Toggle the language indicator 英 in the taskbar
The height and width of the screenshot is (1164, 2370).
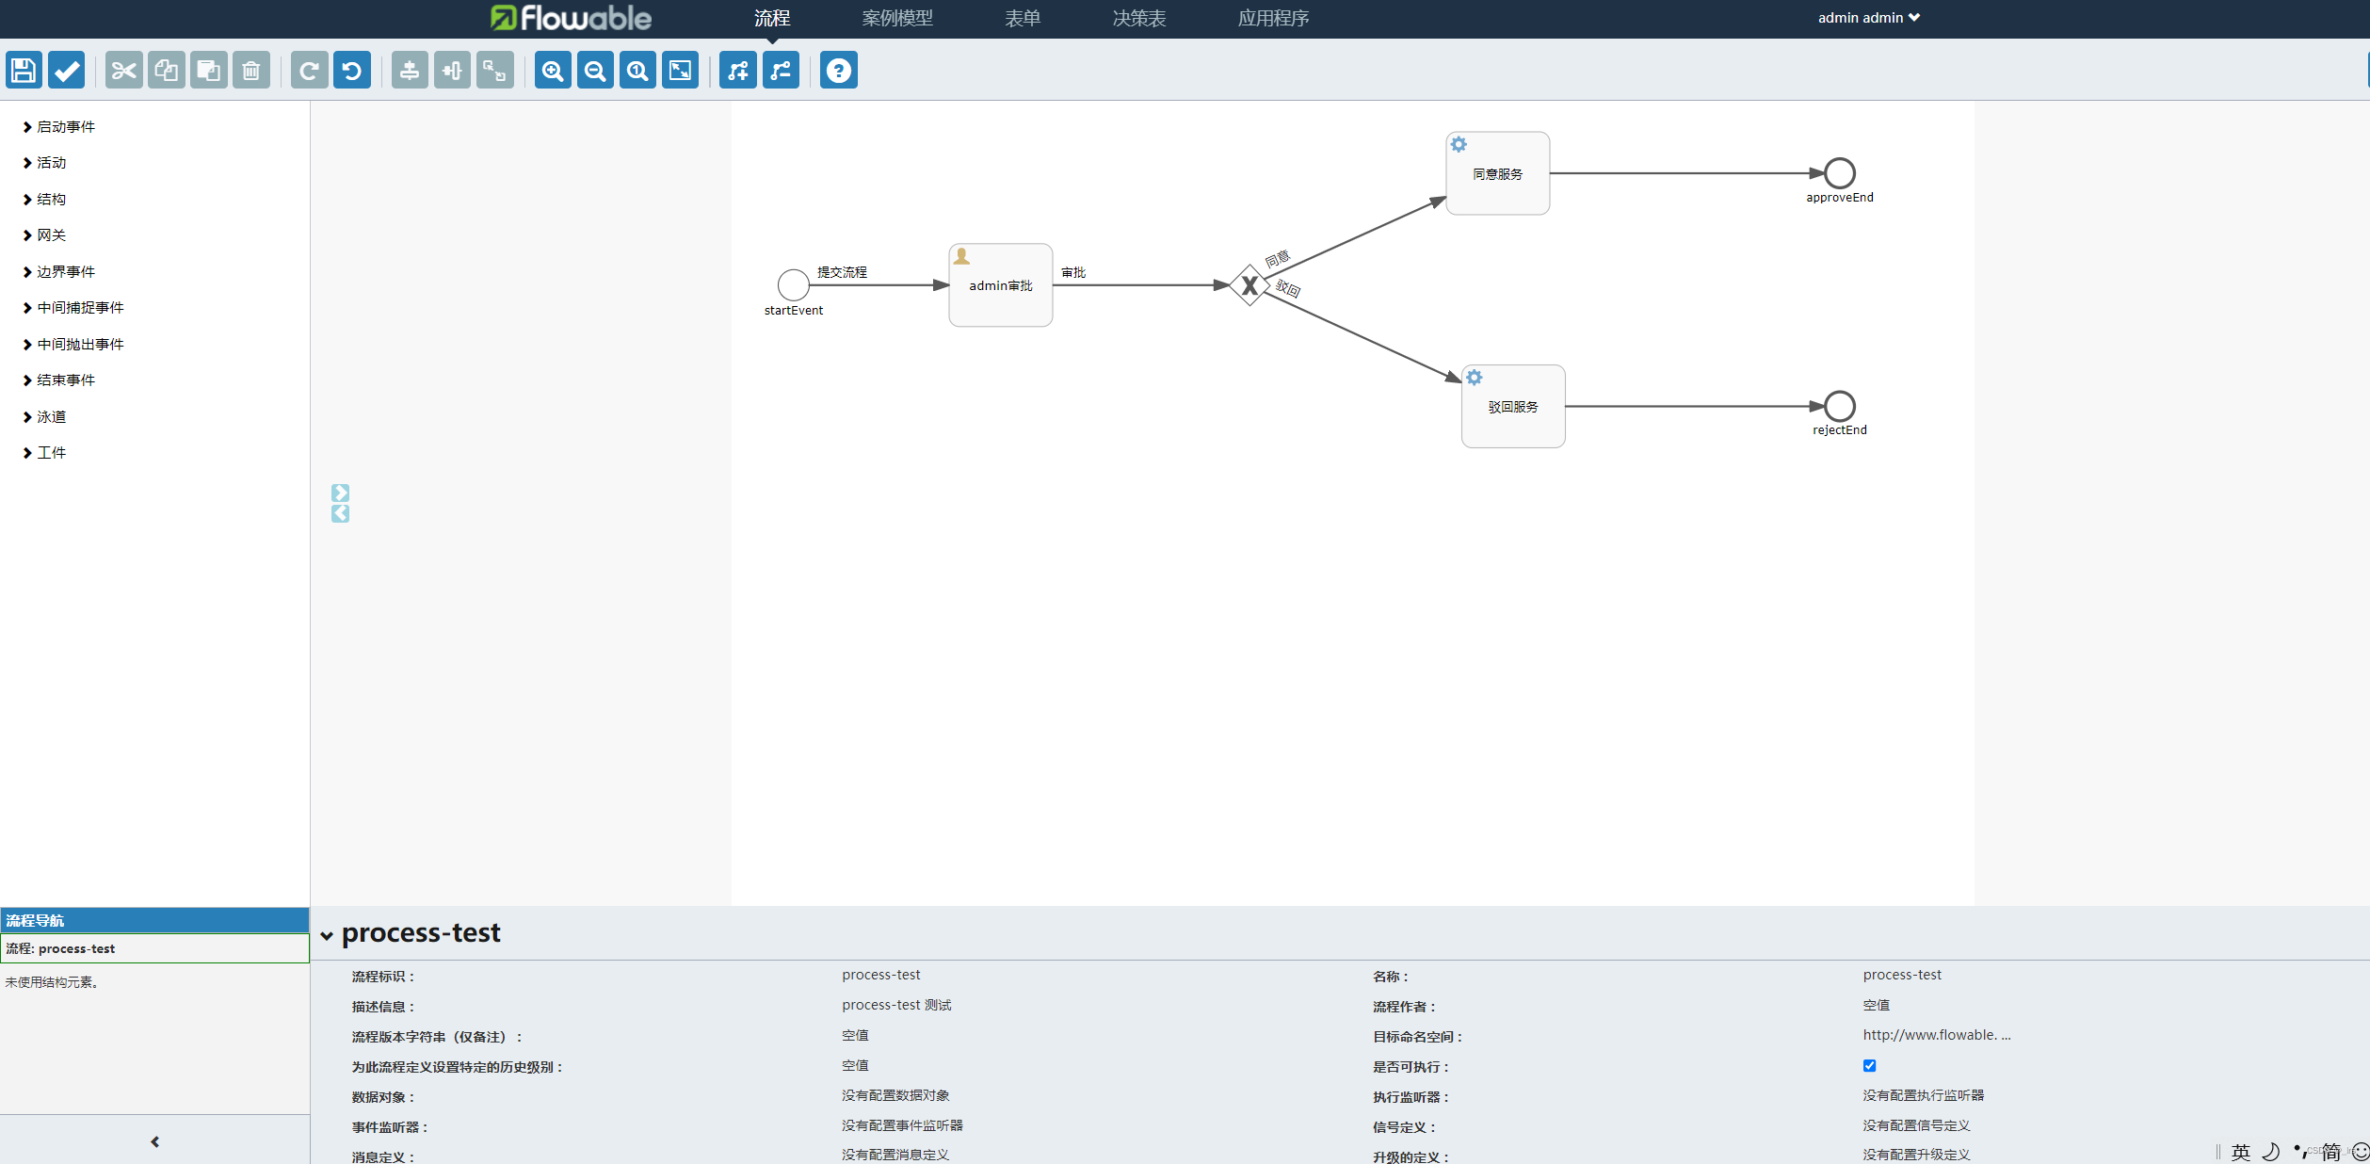click(x=2240, y=1151)
